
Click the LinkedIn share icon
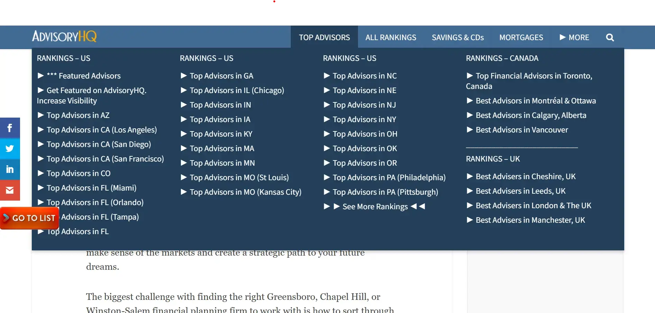coord(10,169)
